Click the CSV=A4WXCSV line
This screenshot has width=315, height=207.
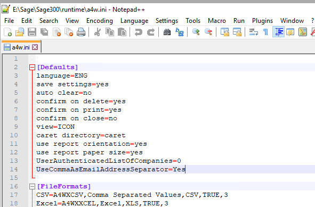point(132,195)
